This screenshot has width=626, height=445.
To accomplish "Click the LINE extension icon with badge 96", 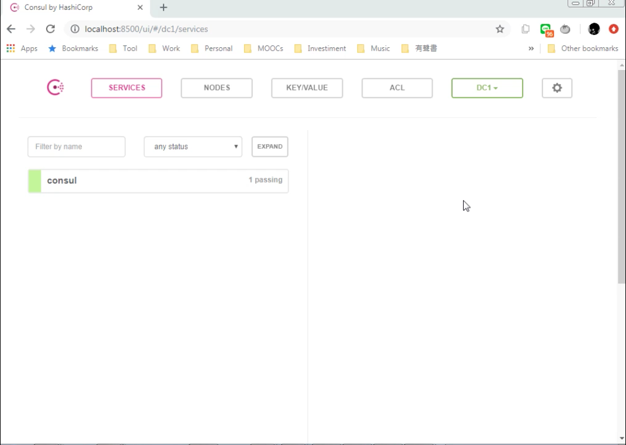I will point(546,29).
